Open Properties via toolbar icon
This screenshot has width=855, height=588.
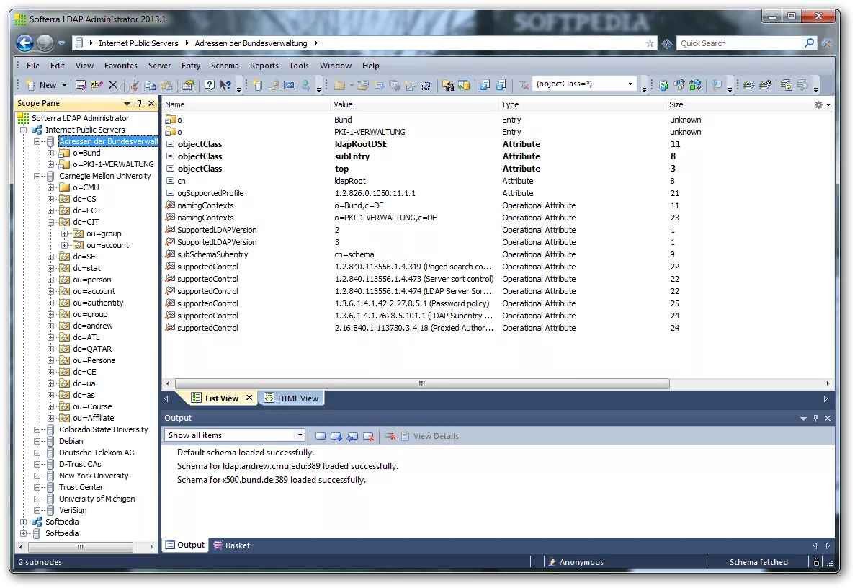pyautogui.click(x=188, y=85)
